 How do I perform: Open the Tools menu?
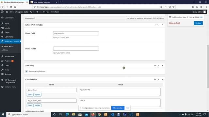tap(7, 70)
